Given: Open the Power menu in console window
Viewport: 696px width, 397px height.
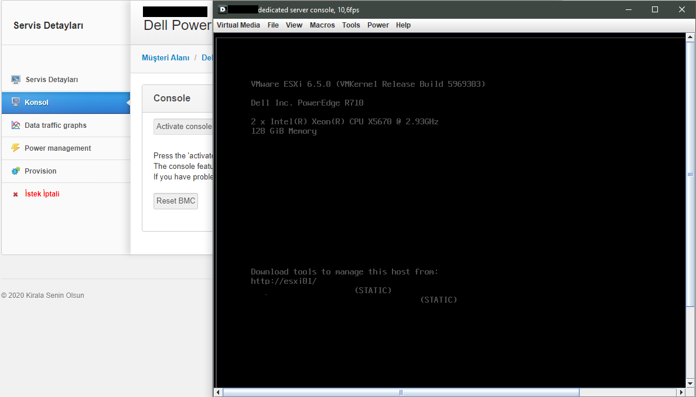Looking at the screenshot, I should click(x=378, y=25).
